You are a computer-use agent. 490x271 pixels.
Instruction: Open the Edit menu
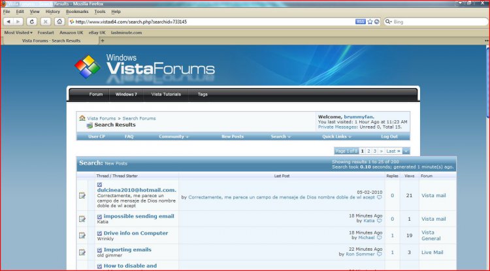click(x=20, y=12)
